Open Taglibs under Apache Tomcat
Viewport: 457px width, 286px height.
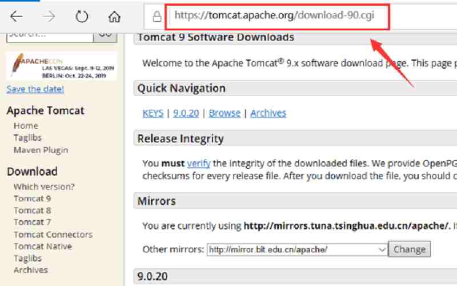point(27,138)
